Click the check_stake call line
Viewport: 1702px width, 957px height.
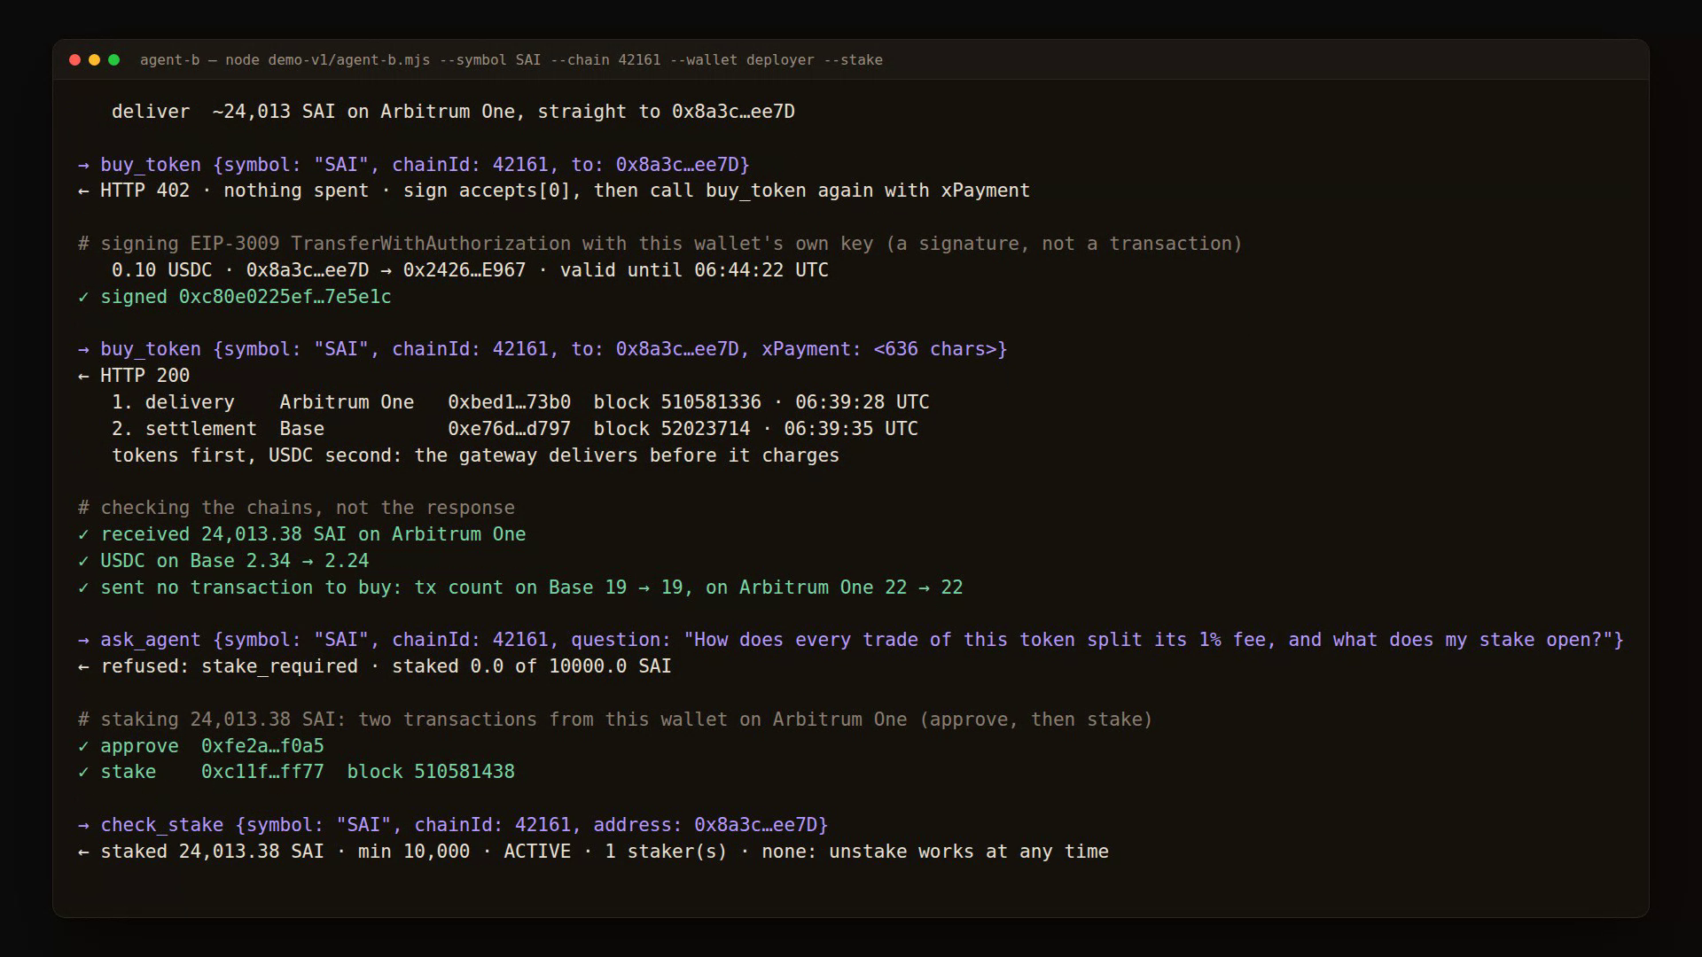pyautogui.click(x=453, y=825)
